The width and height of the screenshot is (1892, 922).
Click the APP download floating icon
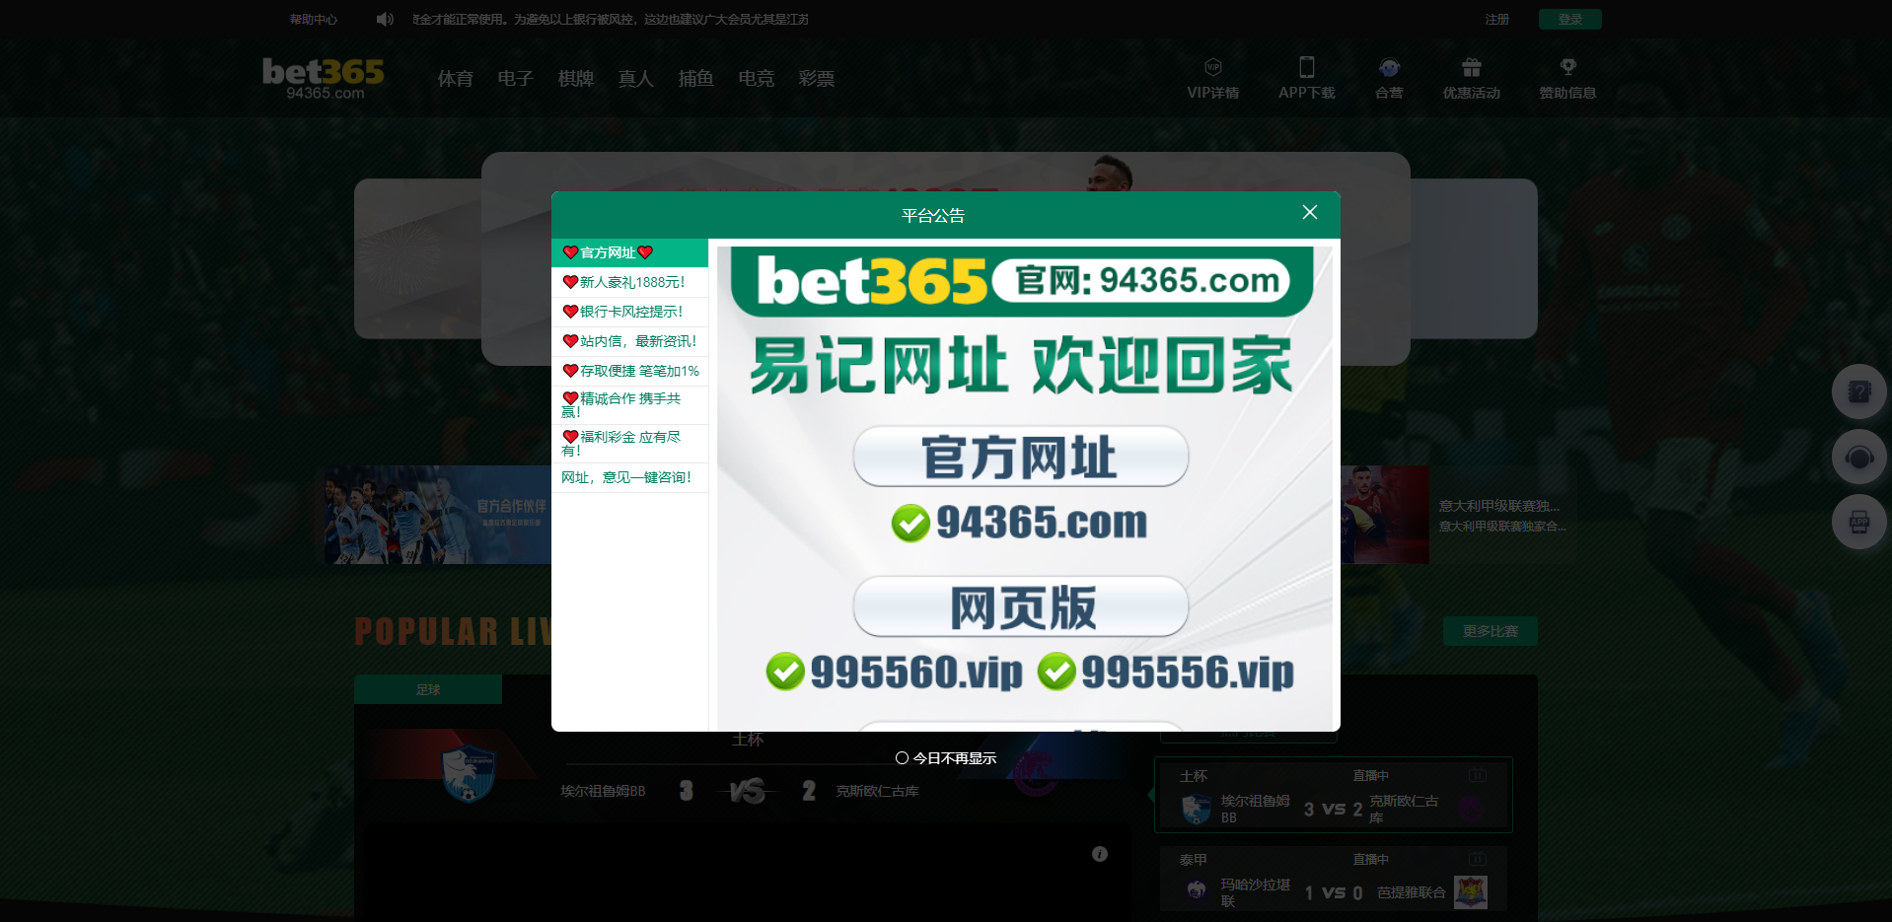[1859, 523]
